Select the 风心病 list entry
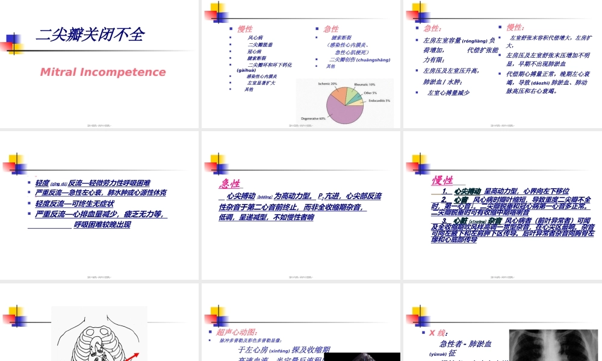The image size is (602, 361). pos(256,37)
